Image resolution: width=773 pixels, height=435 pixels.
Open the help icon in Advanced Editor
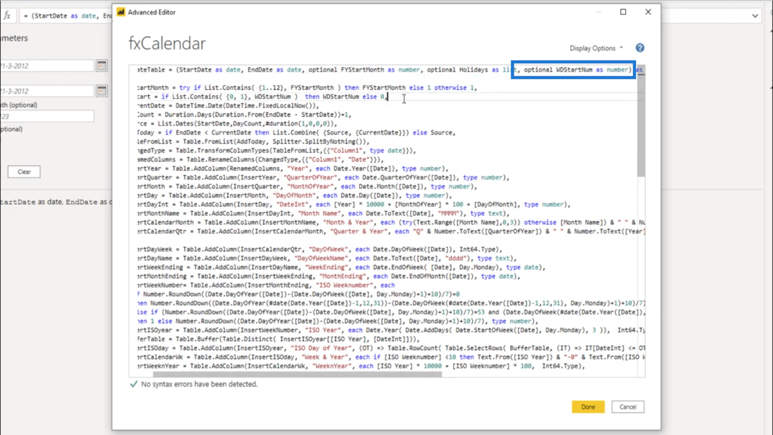pyautogui.click(x=640, y=48)
